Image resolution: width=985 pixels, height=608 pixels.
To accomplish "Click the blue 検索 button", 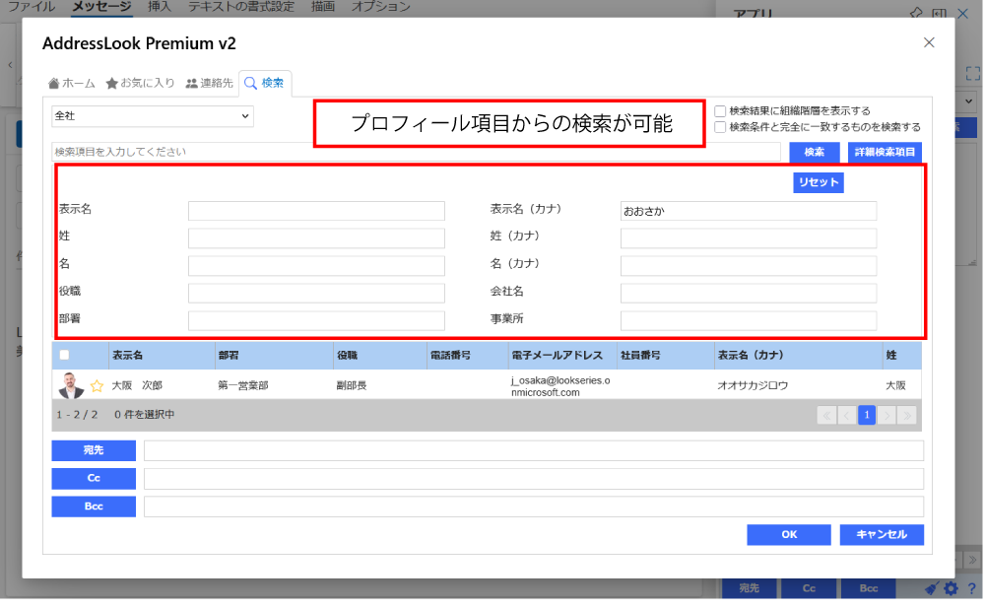I will pyautogui.click(x=815, y=152).
